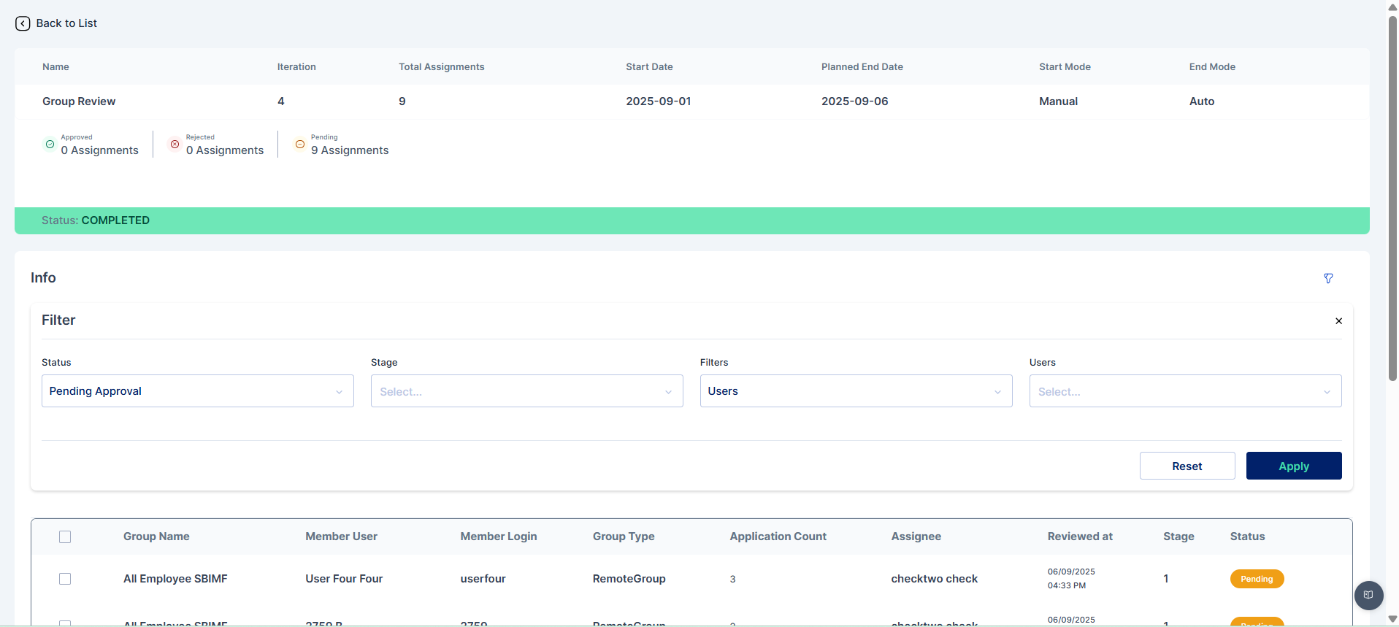1399x627 pixels.
Task: Click the scrollbar up arrow
Action: 1392,7
